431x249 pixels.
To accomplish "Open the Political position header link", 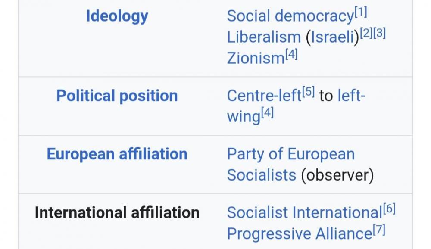I will (117, 96).
